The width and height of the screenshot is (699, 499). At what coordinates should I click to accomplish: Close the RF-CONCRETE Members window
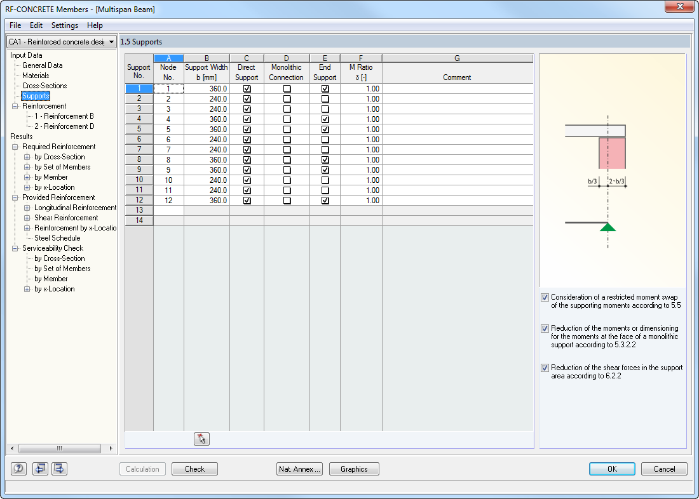coord(680,7)
